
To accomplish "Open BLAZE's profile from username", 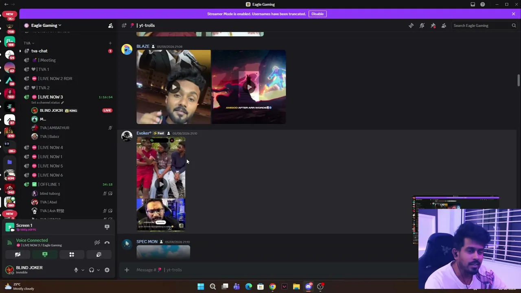I will (143, 46).
